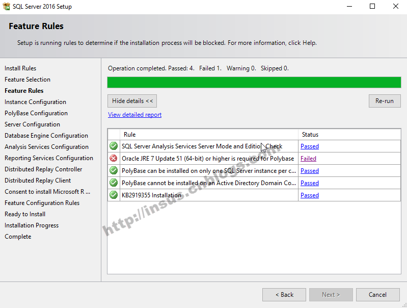The height and width of the screenshot is (308, 407).
Task: Click the green completed progress bar
Action: pos(254,83)
